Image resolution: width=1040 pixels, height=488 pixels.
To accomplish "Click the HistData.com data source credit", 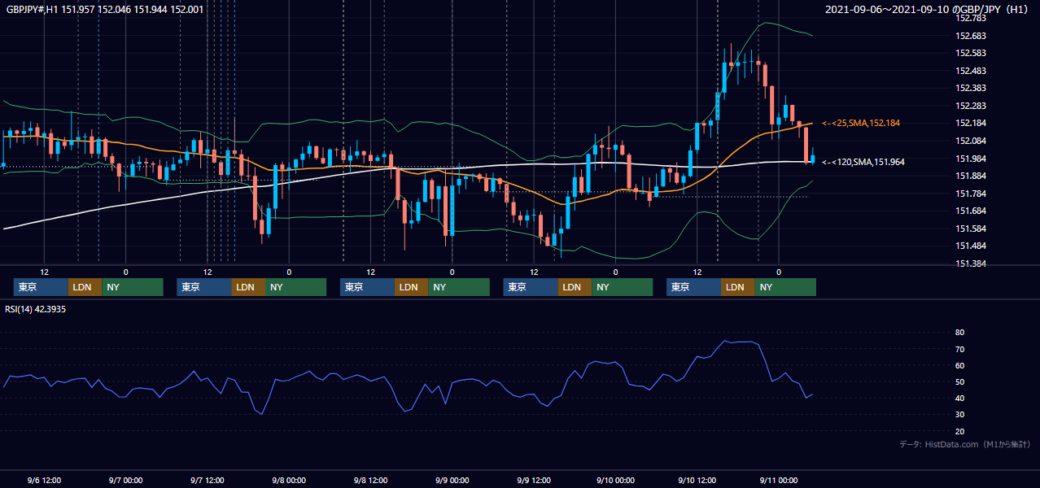I will click(x=965, y=445).
